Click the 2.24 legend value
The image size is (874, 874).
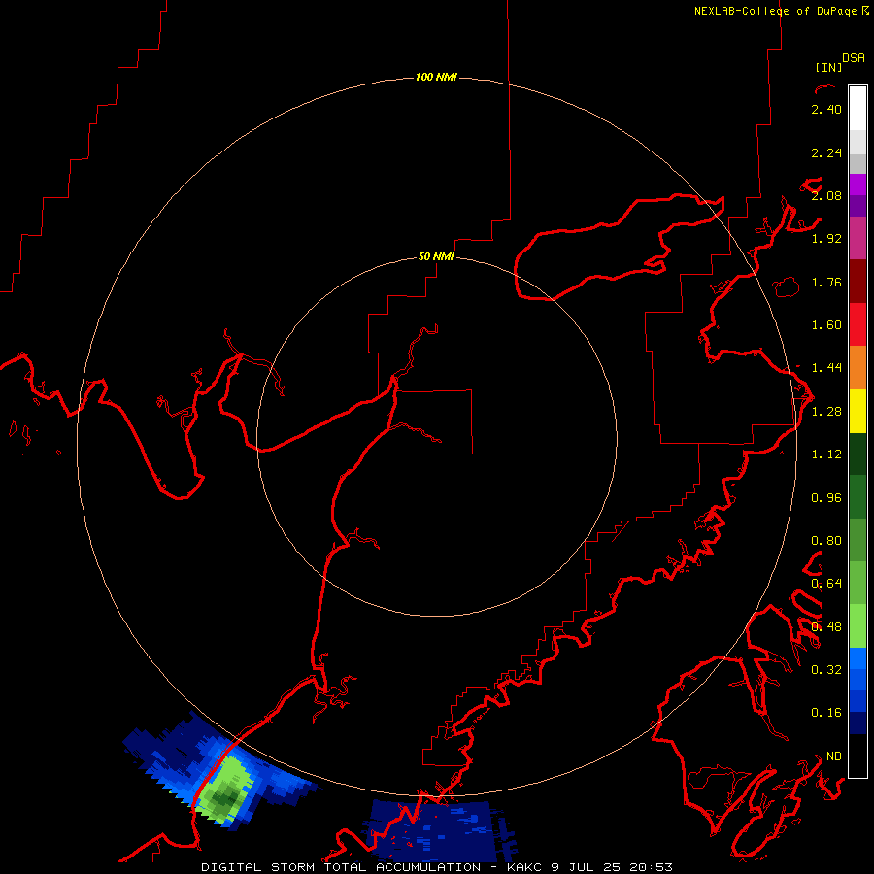point(826,152)
